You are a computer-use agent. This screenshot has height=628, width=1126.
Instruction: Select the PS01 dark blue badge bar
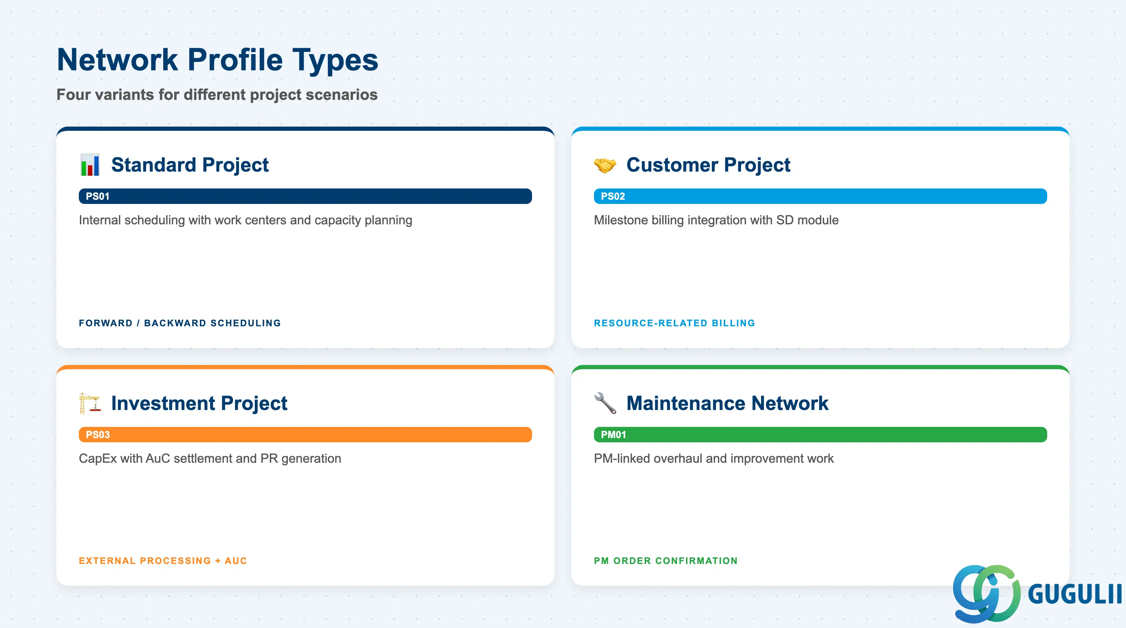click(x=305, y=196)
